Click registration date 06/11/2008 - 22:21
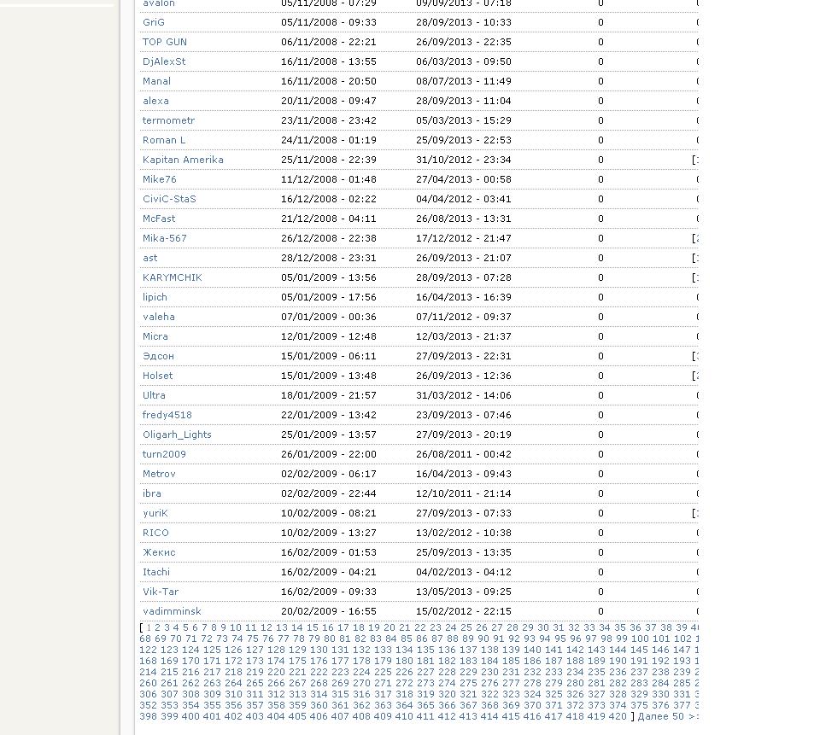This screenshot has width=820, height=735. (x=328, y=42)
